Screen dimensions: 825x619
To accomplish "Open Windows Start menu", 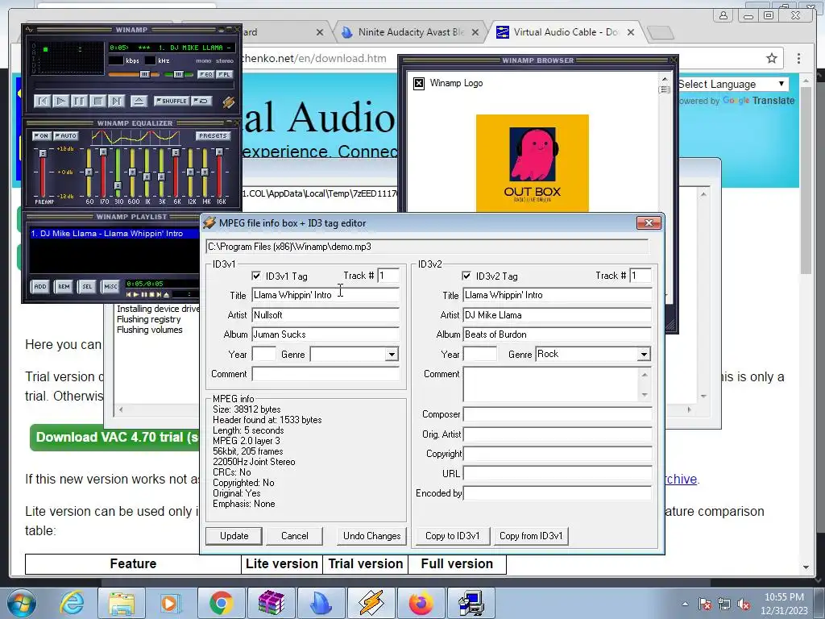I will [x=22, y=603].
